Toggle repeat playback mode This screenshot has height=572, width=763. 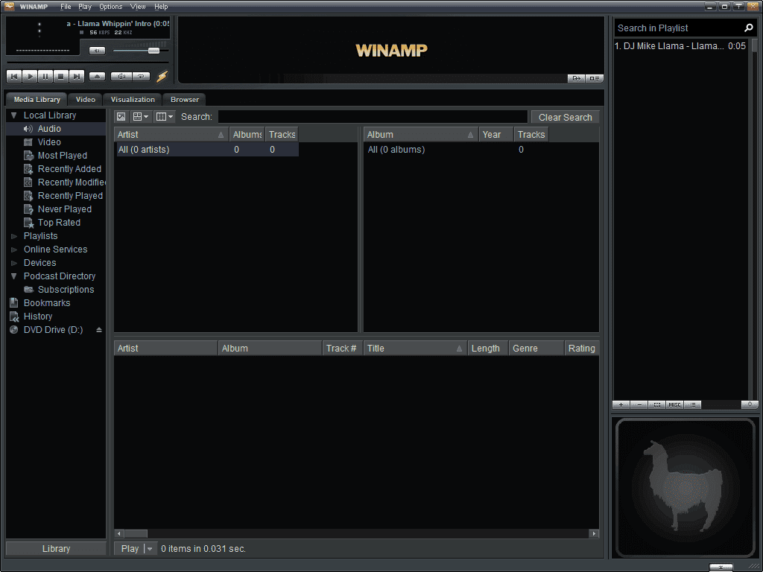click(141, 77)
